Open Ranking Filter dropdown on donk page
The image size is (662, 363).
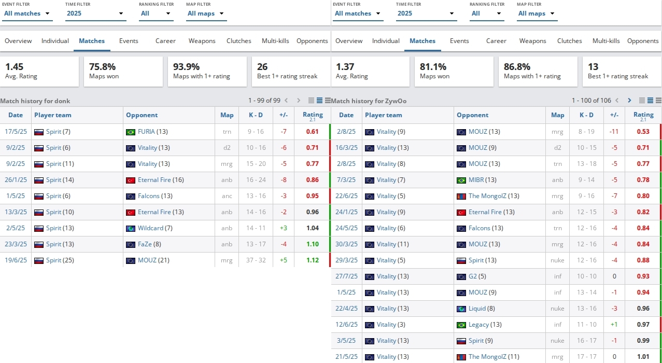coord(156,13)
